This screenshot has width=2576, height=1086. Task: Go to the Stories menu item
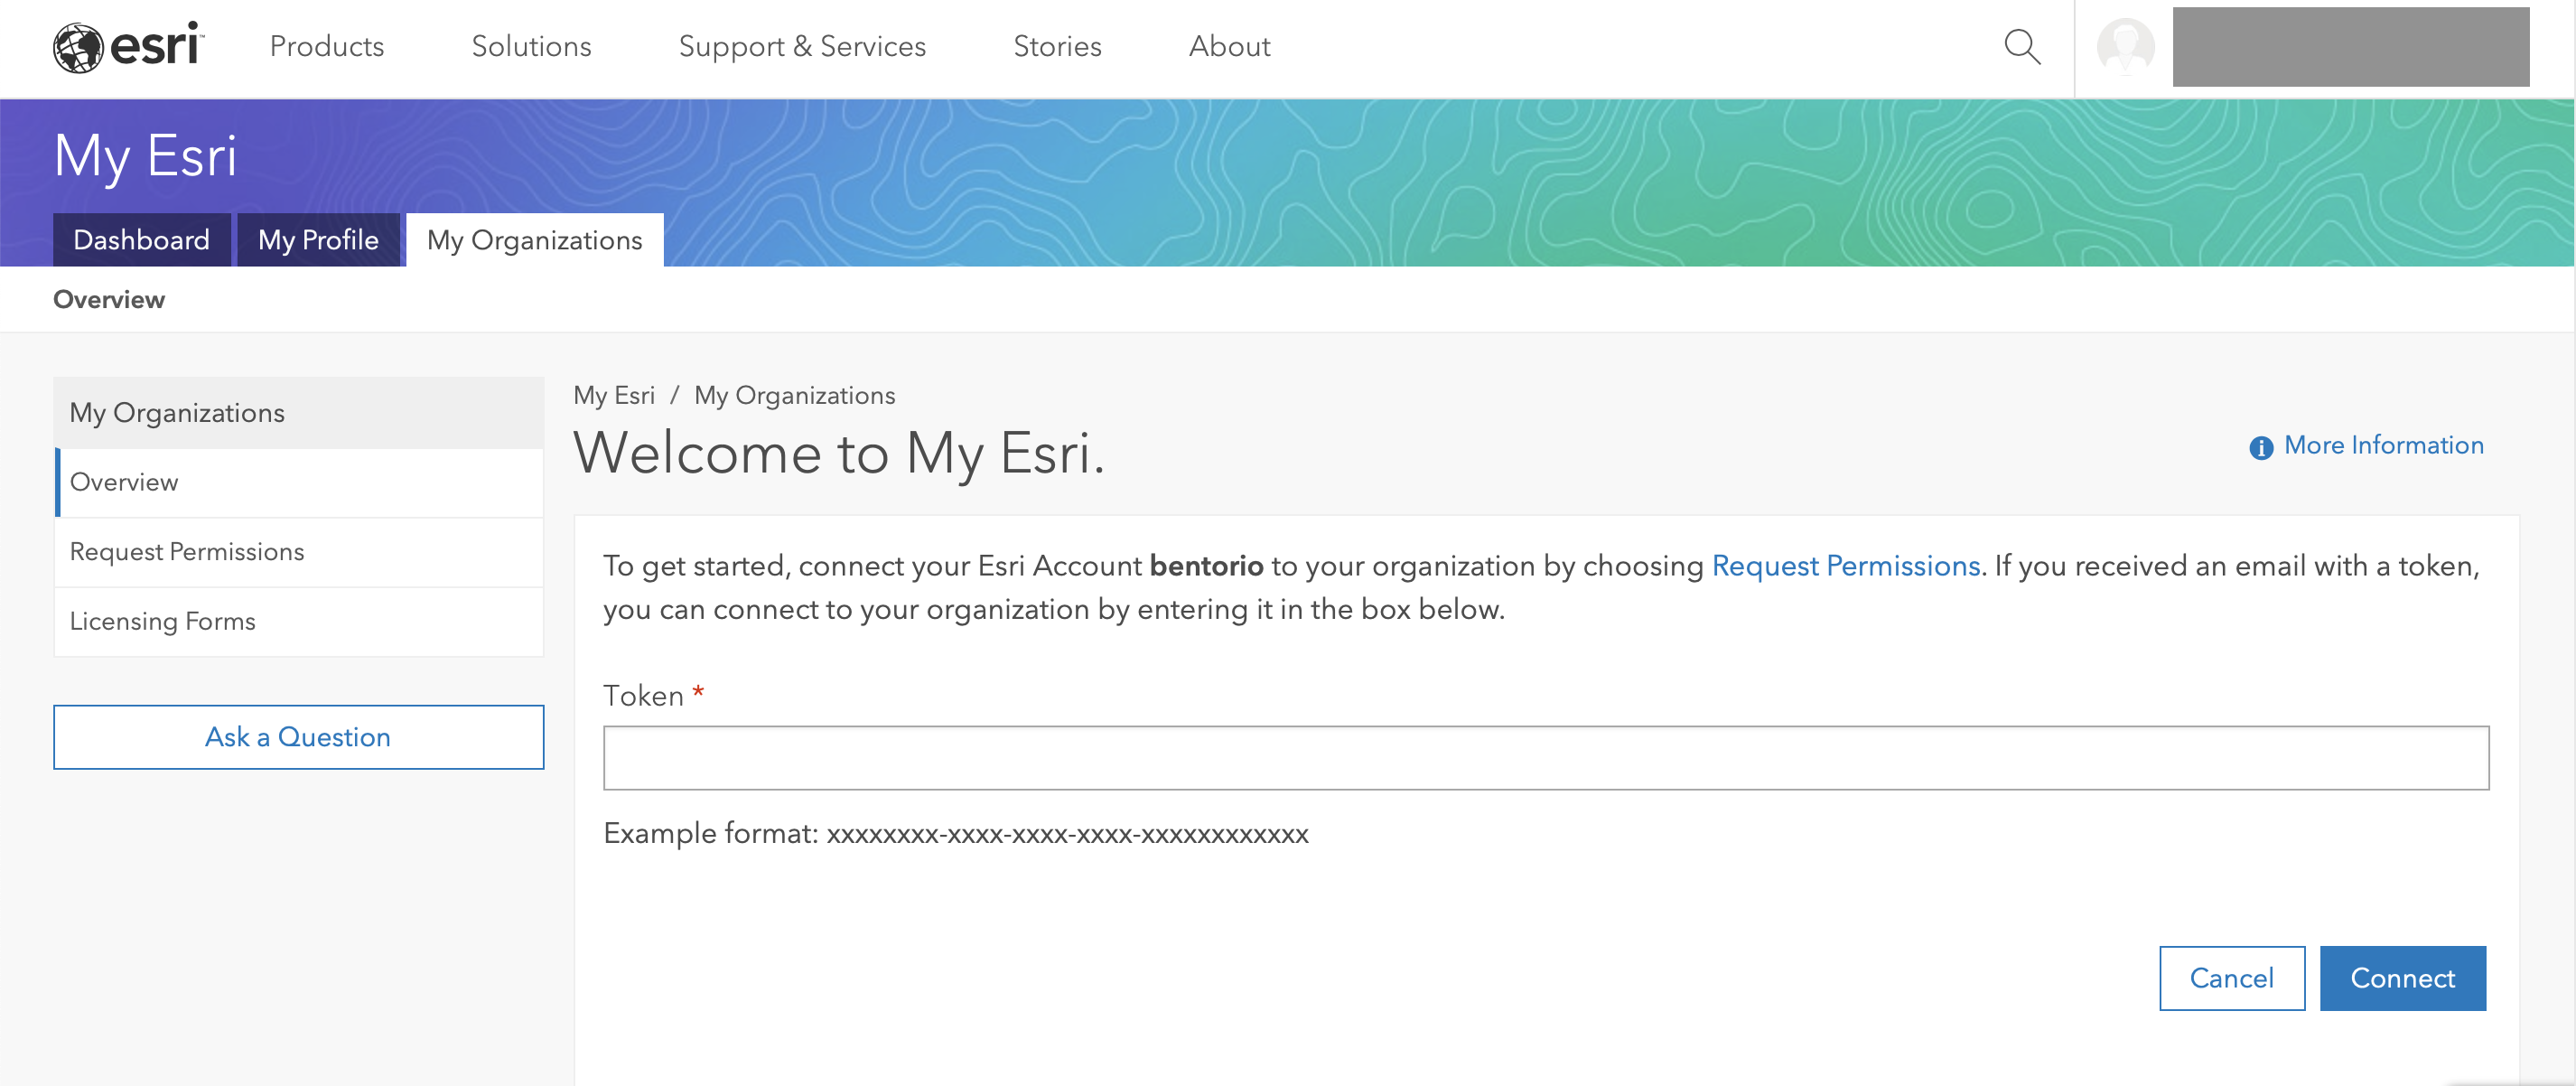[x=1057, y=47]
